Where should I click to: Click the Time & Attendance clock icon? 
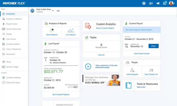(x=4, y=49)
